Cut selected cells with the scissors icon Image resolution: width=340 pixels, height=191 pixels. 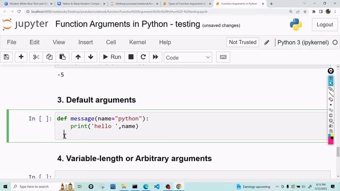(36, 57)
